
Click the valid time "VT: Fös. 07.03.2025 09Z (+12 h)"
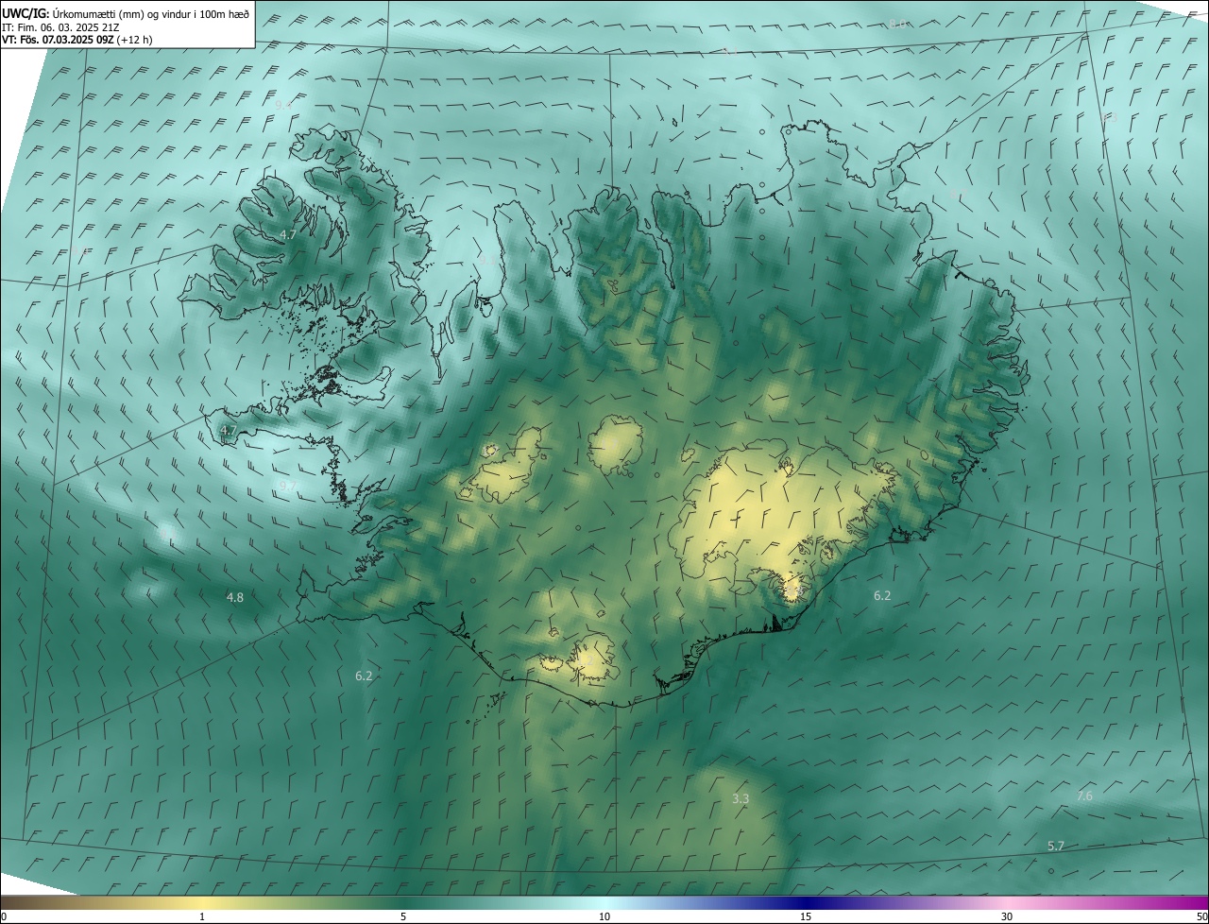click(77, 40)
